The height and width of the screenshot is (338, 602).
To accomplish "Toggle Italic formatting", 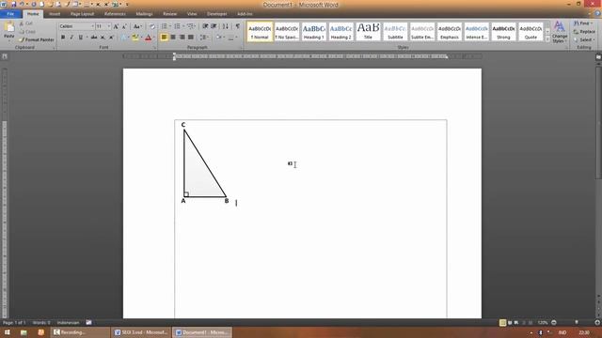I will [71, 38].
